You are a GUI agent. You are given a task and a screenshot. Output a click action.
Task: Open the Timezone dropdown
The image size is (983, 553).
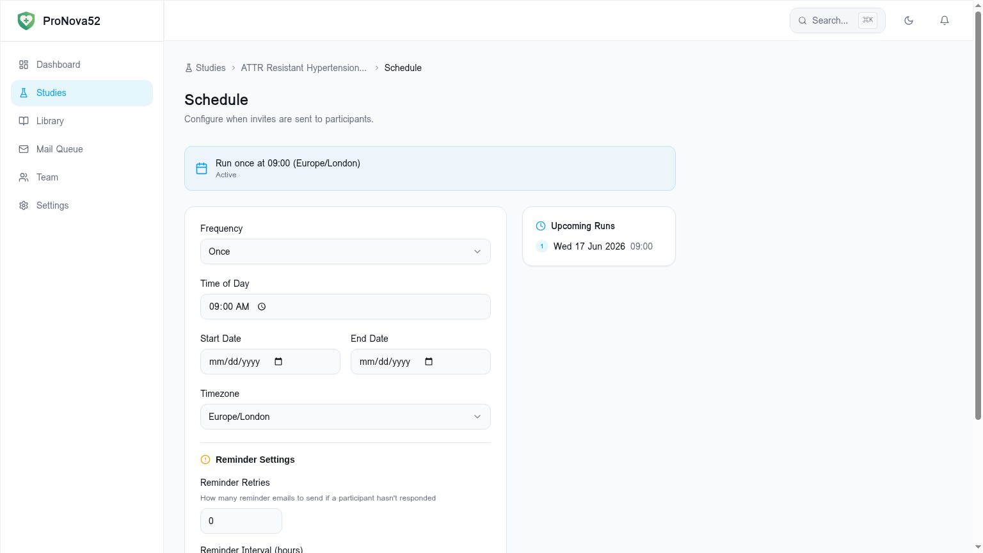tap(346, 417)
